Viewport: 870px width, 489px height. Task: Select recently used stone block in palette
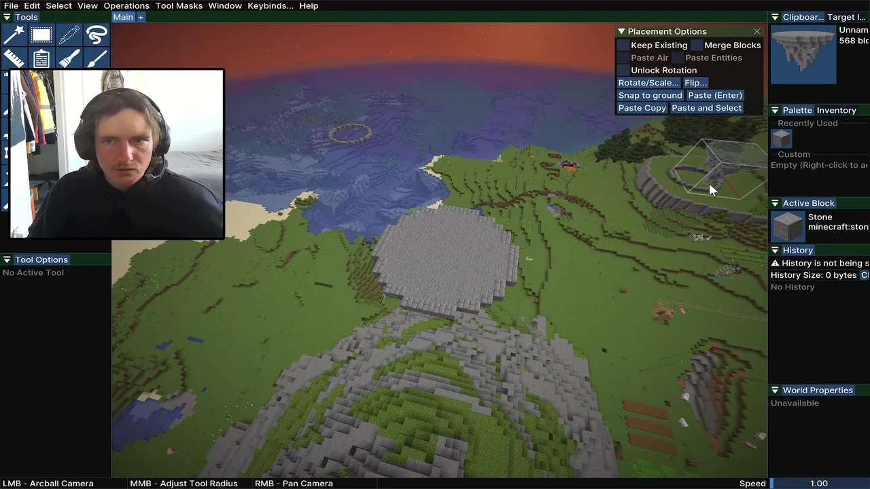pyautogui.click(x=782, y=139)
